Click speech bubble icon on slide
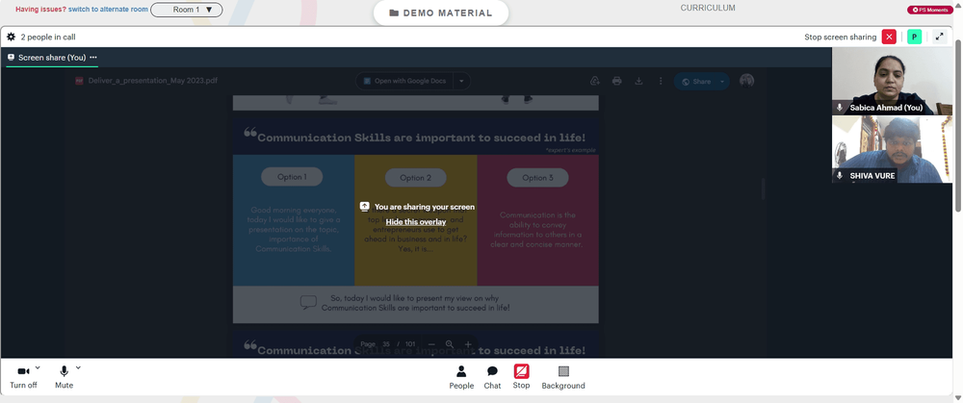 [308, 302]
